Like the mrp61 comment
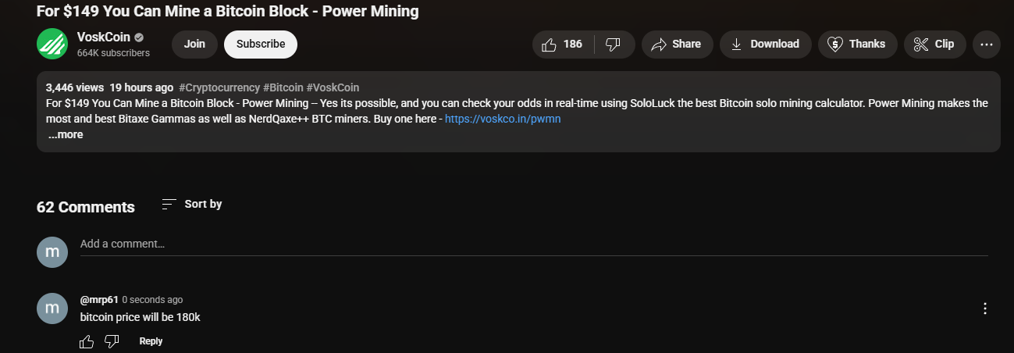The image size is (1014, 353). tap(87, 341)
